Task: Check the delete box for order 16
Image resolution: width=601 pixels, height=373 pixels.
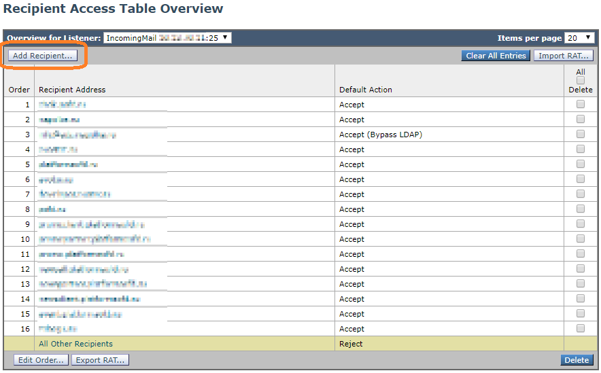Action: click(x=581, y=328)
